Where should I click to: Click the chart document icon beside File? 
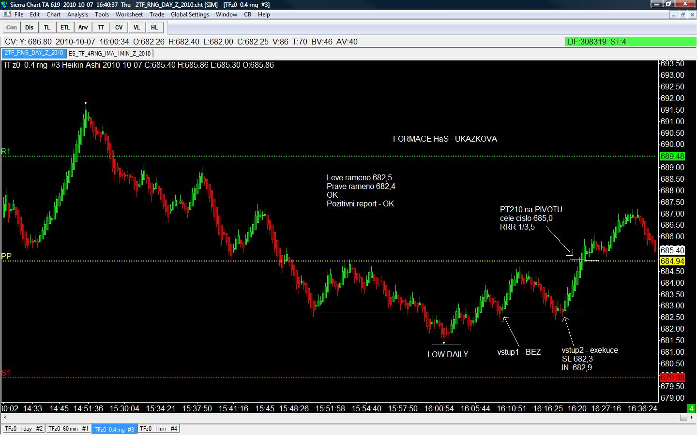7,14
